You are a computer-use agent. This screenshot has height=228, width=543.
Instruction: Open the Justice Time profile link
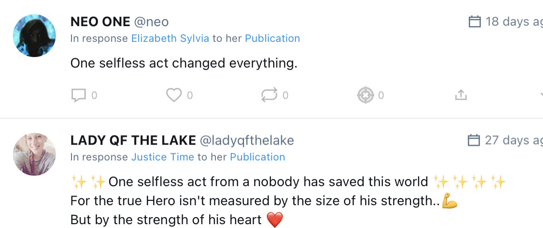pos(163,157)
